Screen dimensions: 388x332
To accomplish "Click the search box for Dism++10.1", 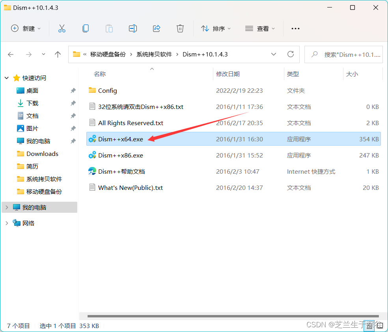I will (x=343, y=54).
